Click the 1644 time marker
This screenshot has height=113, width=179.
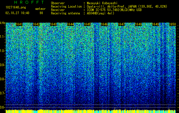[70, 24]
